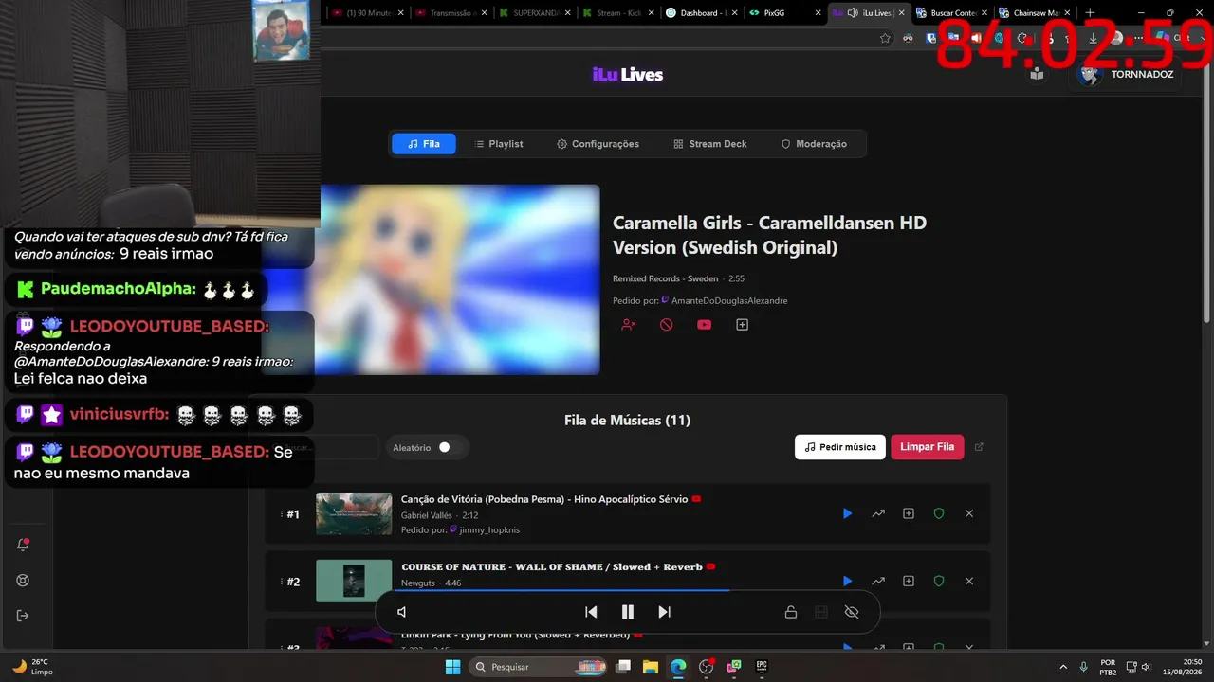Switch to the Playlist tab
Image resolution: width=1214 pixels, height=682 pixels.
coord(499,144)
